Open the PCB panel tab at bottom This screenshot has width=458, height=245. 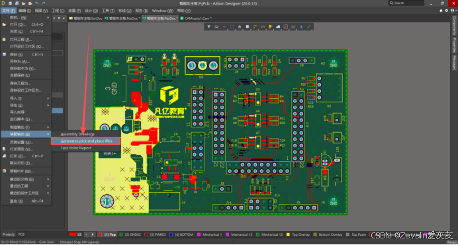[x=21, y=234]
